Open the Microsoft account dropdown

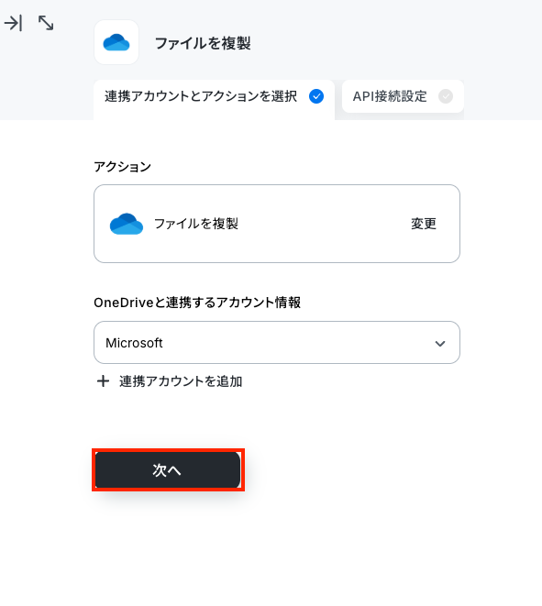277,342
